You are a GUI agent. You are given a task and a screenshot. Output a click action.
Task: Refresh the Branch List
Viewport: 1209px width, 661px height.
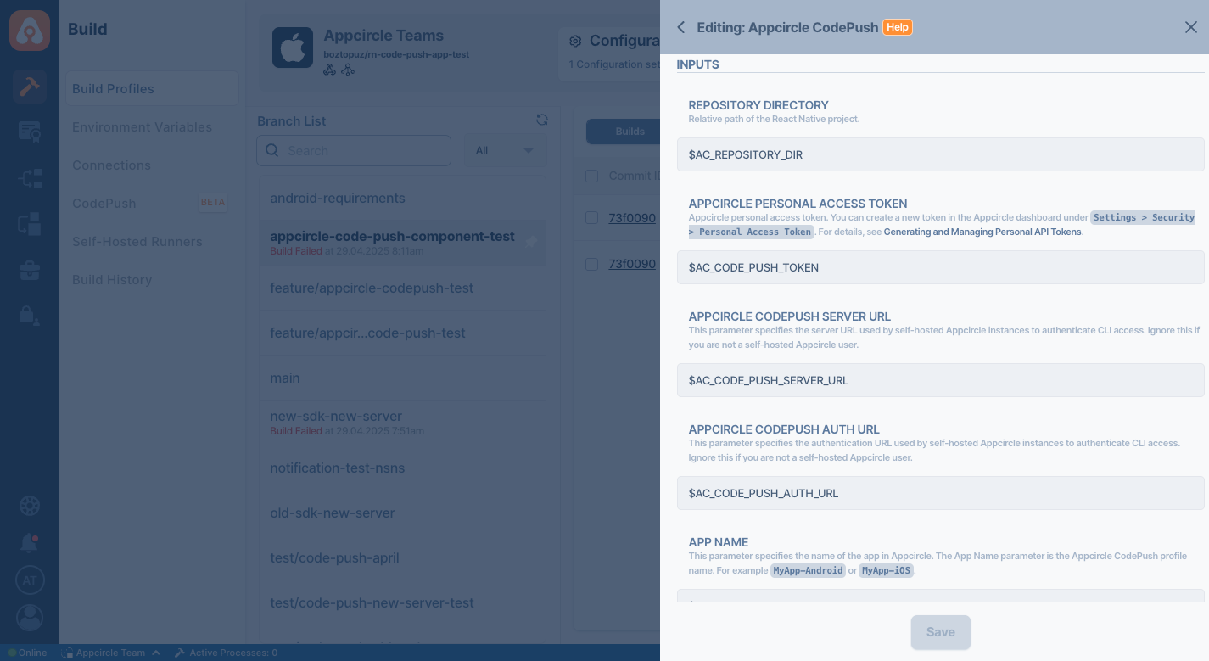[542, 120]
